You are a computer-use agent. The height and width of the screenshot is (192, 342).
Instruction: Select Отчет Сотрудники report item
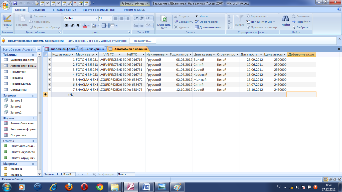click(19, 158)
